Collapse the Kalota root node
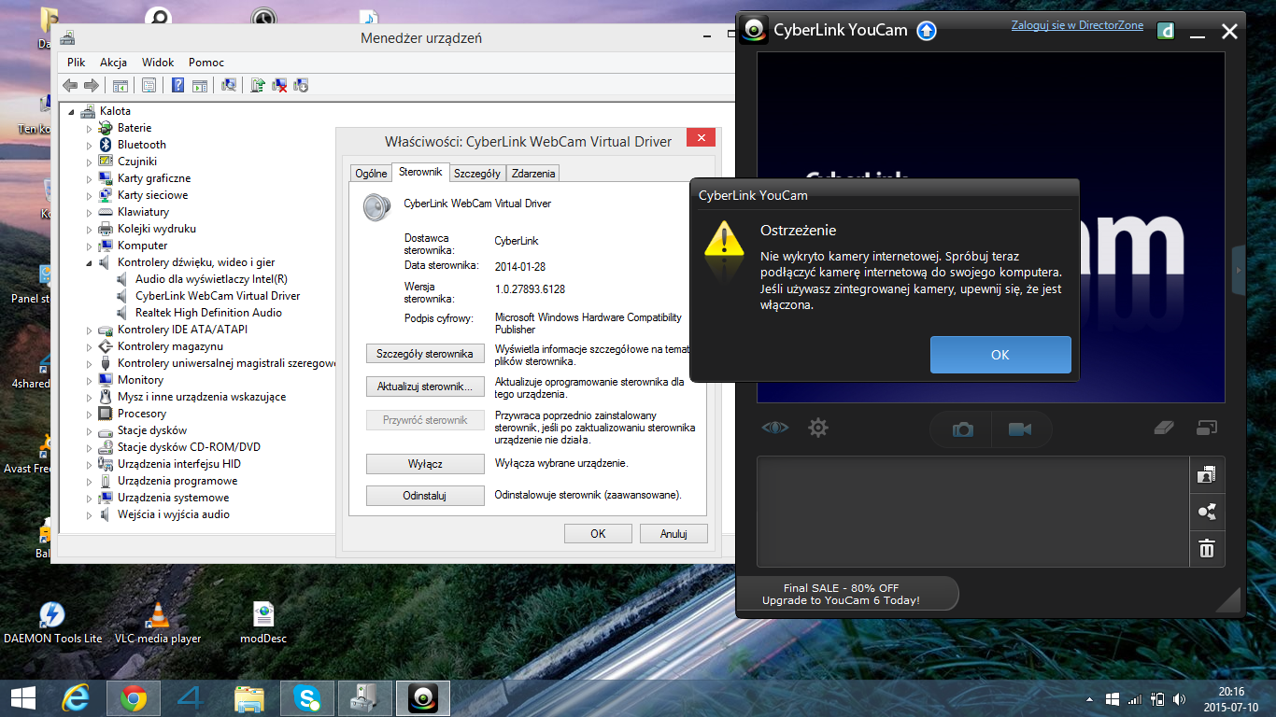 [x=71, y=111]
